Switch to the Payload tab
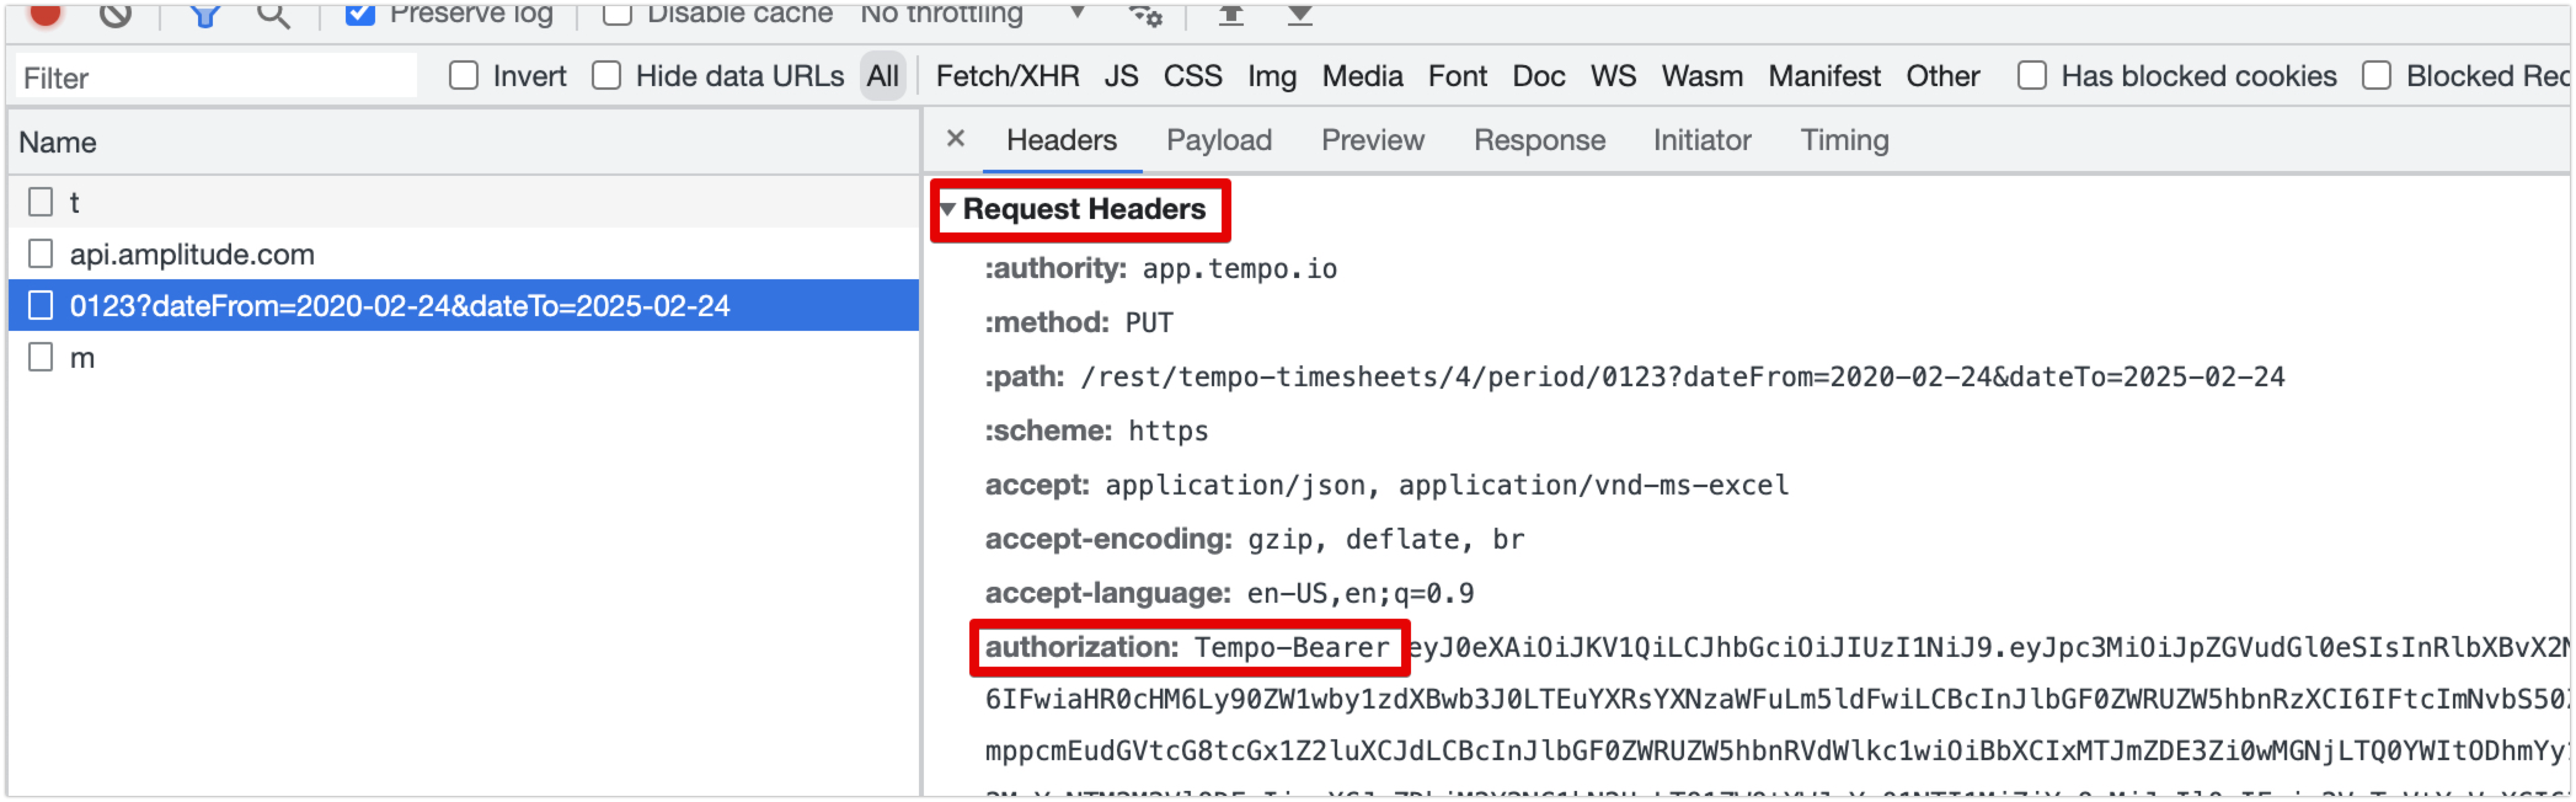 pos(1218,140)
